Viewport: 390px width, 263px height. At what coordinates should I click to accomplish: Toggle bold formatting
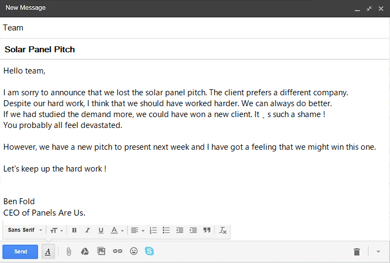pyautogui.click(x=74, y=230)
